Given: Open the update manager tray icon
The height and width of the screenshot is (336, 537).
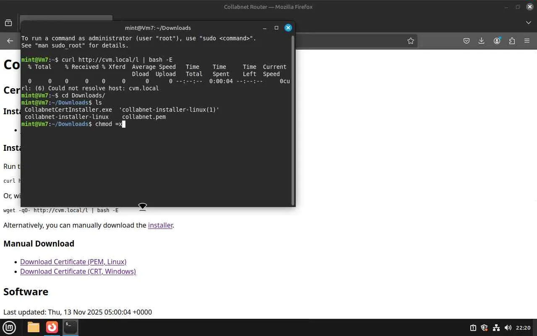Looking at the screenshot, I should (x=473, y=328).
